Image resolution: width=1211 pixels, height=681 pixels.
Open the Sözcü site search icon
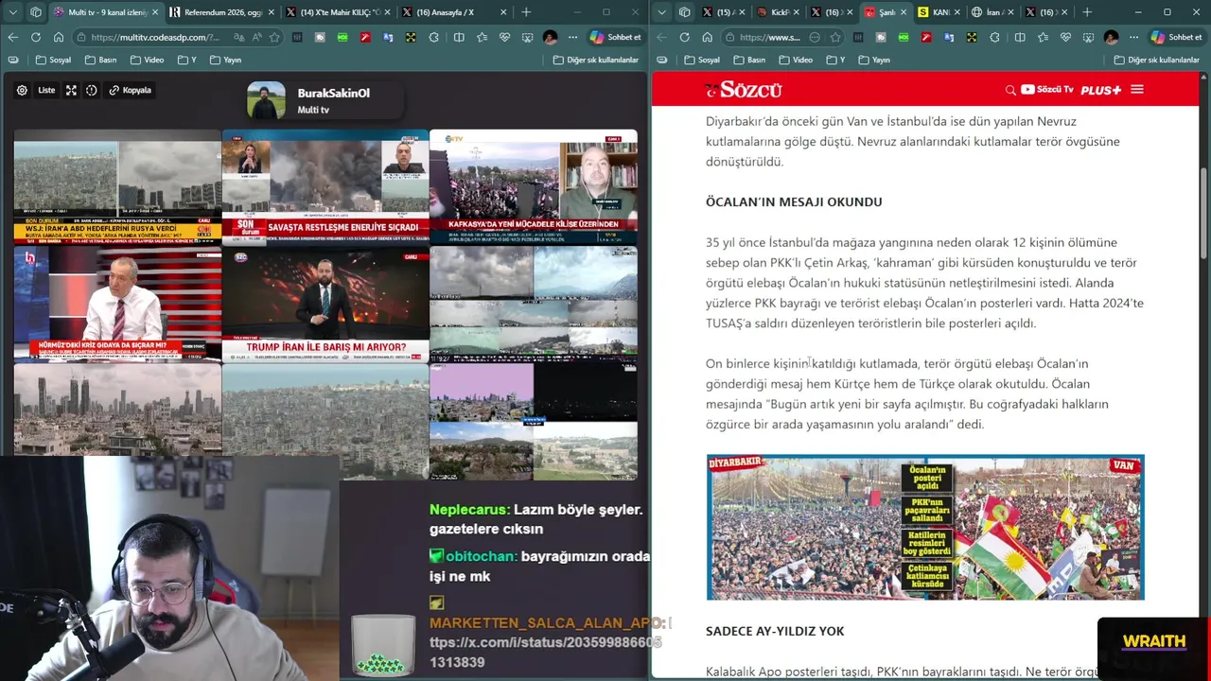[1010, 90]
